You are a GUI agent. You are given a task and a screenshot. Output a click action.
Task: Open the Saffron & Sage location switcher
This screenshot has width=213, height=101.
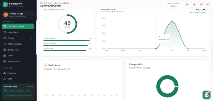point(18,15)
